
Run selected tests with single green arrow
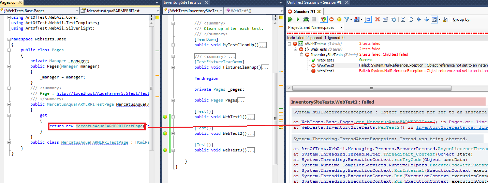[298, 20]
